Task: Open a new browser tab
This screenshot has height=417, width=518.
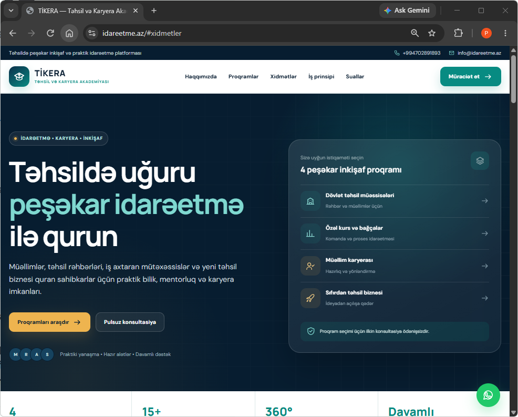Action: coord(153,11)
